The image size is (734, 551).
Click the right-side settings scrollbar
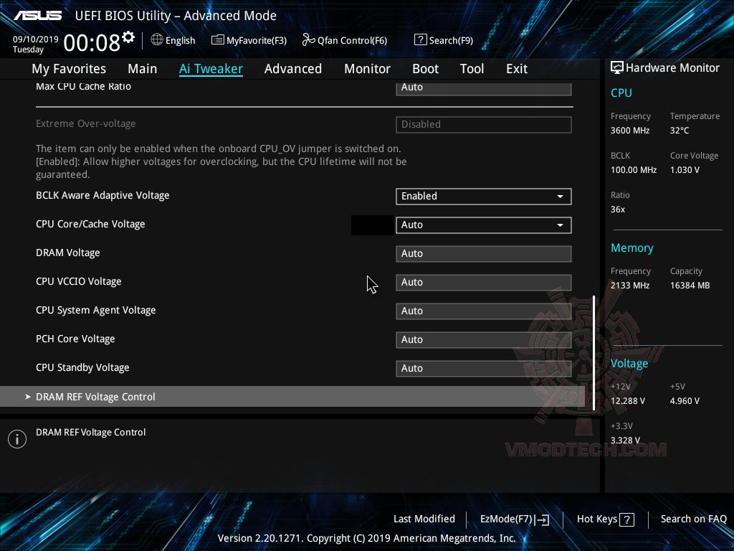pyautogui.click(x=594, y=352)
